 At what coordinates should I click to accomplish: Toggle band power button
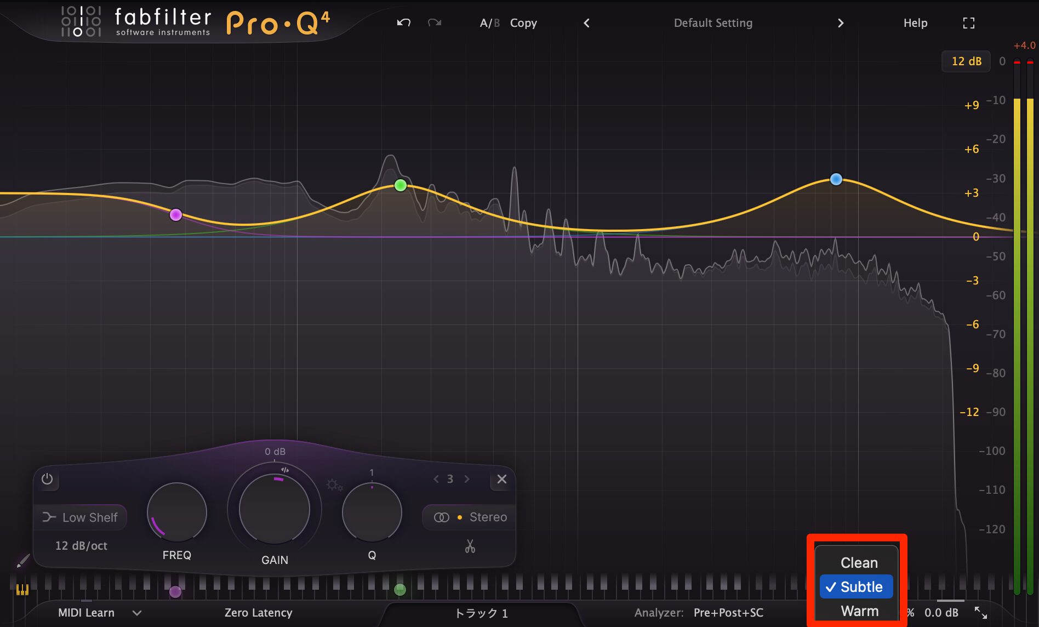coord(47,479)
